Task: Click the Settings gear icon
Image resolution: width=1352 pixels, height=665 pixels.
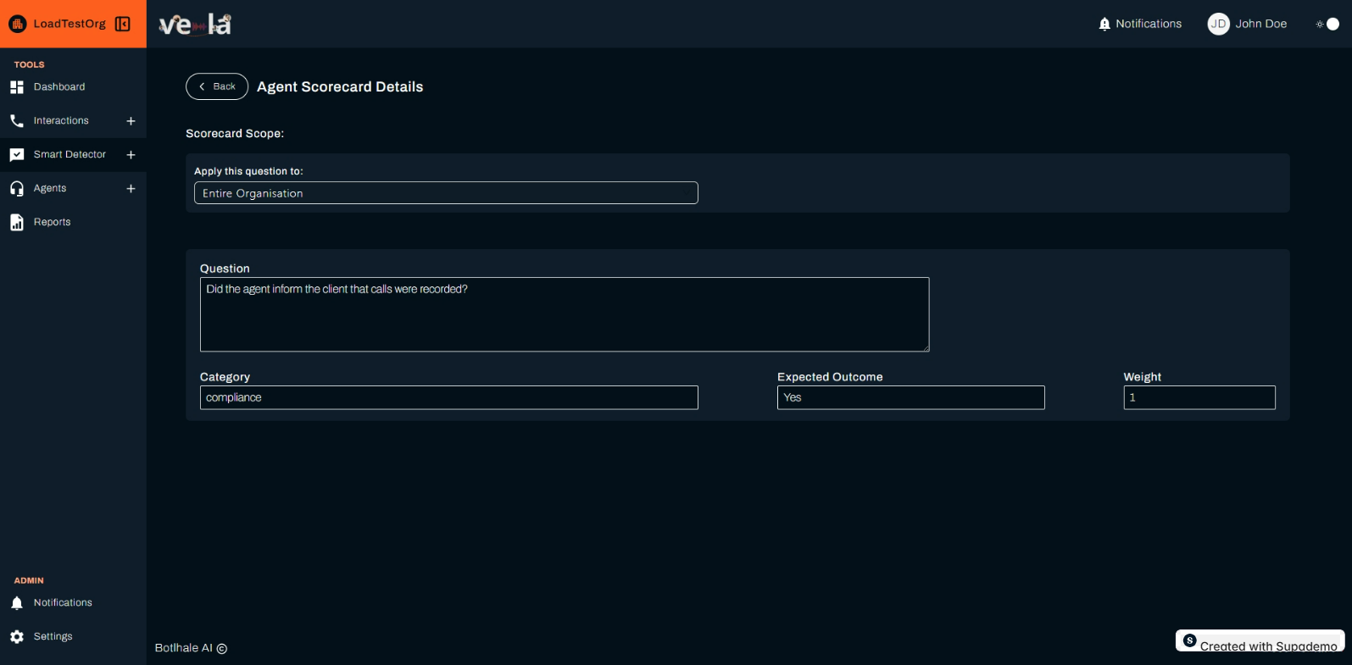Action: click(17, 637)
